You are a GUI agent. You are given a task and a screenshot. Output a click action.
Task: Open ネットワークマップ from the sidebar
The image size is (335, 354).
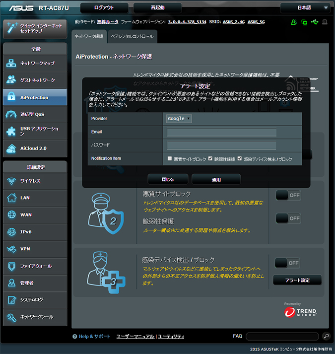coord(35,63)
